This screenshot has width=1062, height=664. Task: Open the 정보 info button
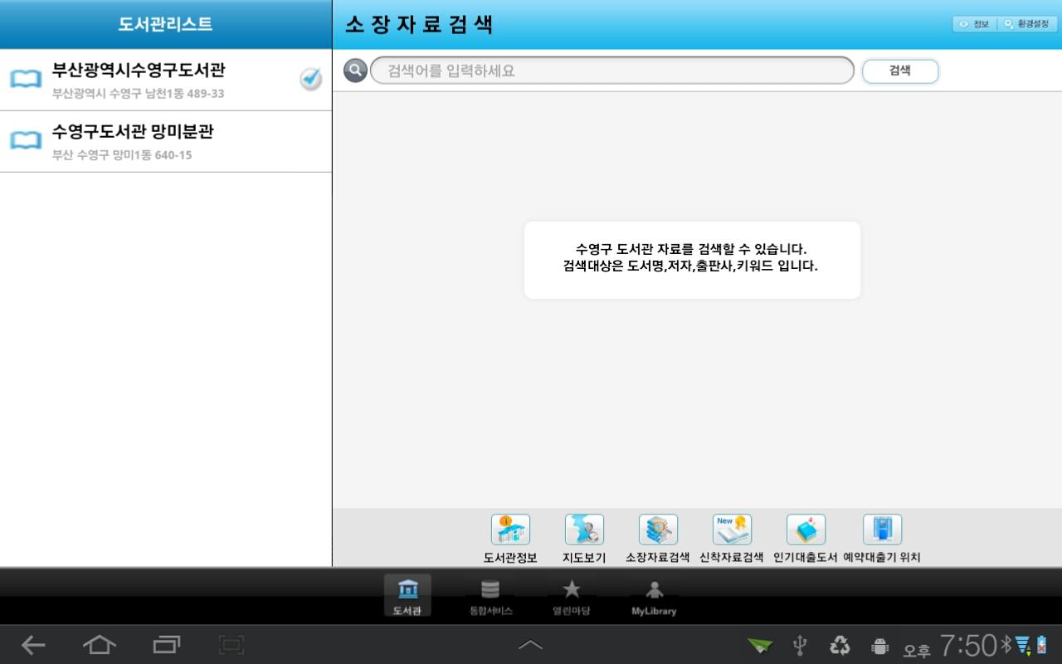[x=974, y=24]
